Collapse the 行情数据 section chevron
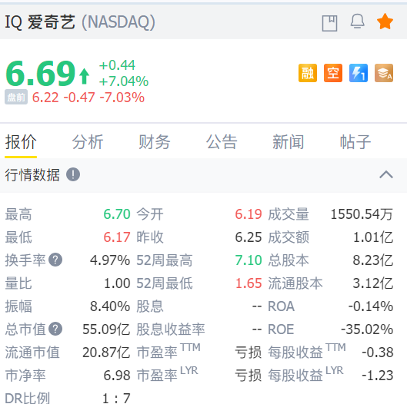The image size is (407, 404). click(x=386, y=174)
